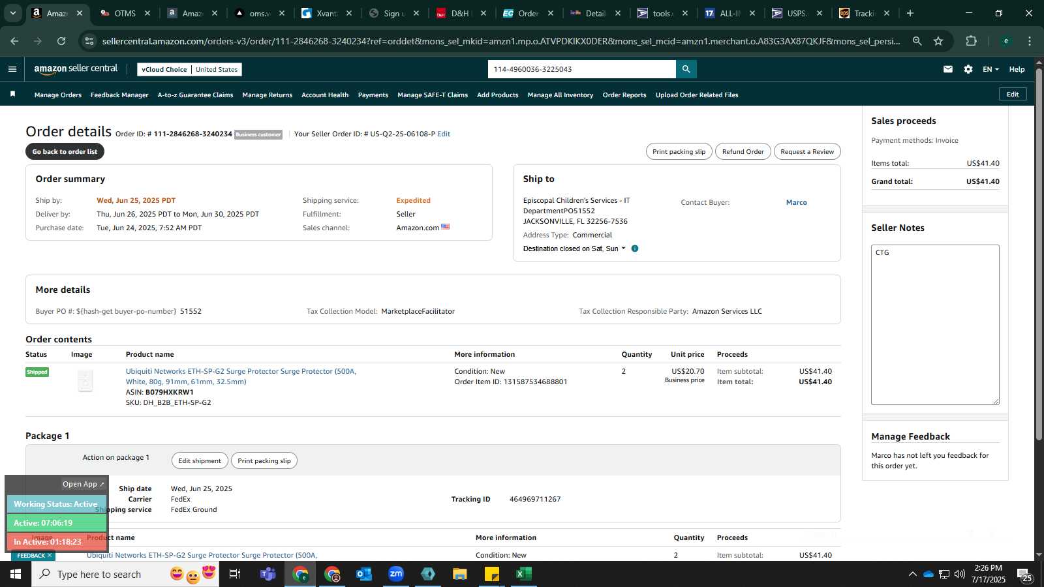Open Manage SAFE-T Claims menu item

(433, 95)
